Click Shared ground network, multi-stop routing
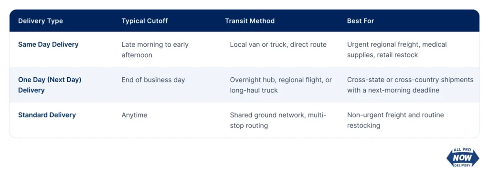Screen dimensions: 489x177 click(x=278, y=120)
